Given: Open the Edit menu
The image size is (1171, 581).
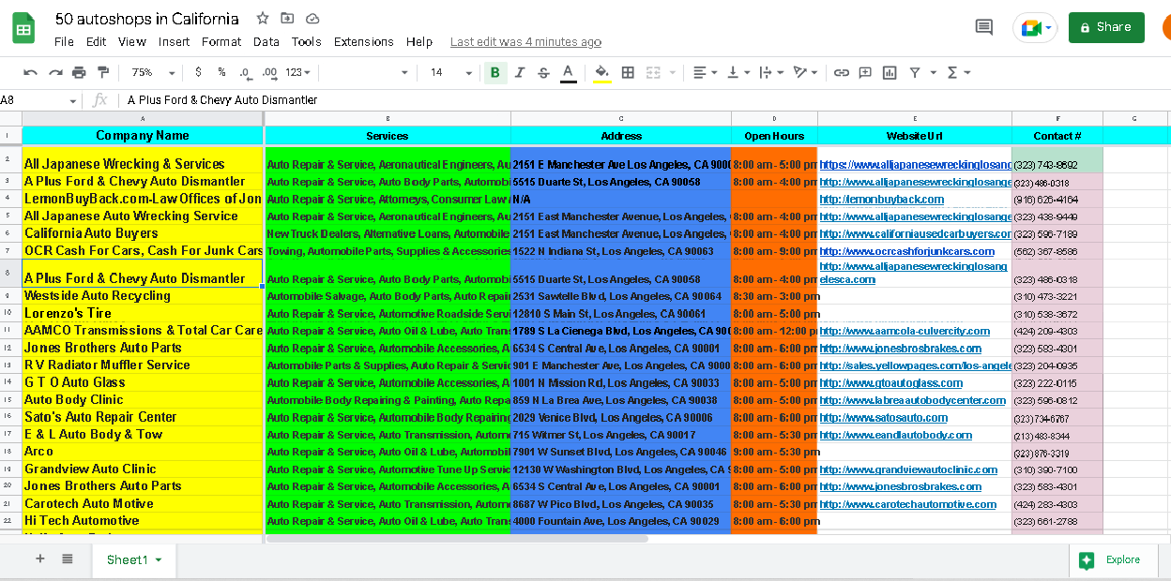Looking at the screenshot, I should [96, 41].
